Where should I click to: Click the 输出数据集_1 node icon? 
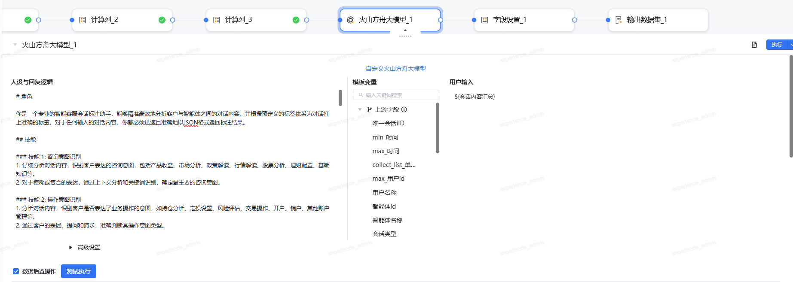pyautogui.click(x=618, y=20)
